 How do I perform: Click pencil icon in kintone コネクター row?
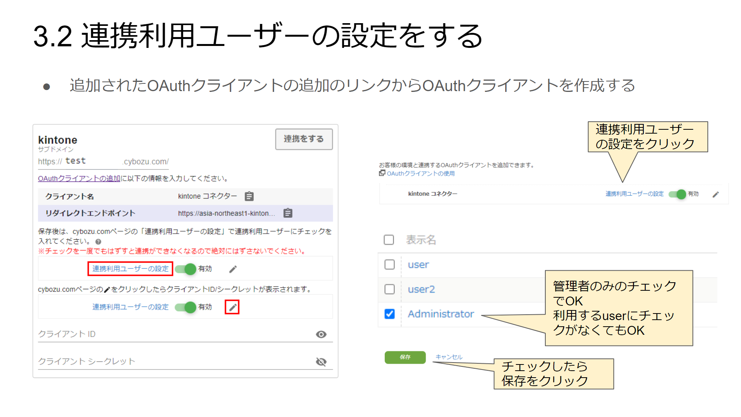tap(716, 194)
